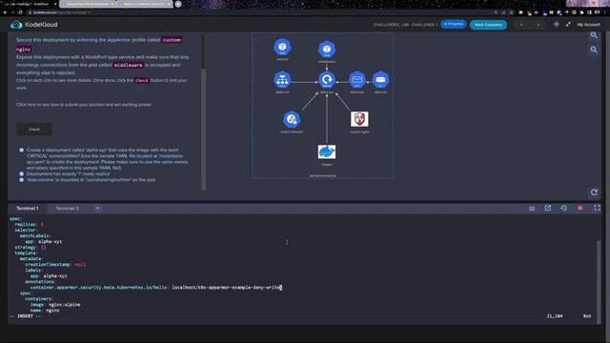Image resolution: width=610 pixels, height=343 pixels.
Task: Click the custom-nginx AppArmor shield icon
Action: point(359,119)
